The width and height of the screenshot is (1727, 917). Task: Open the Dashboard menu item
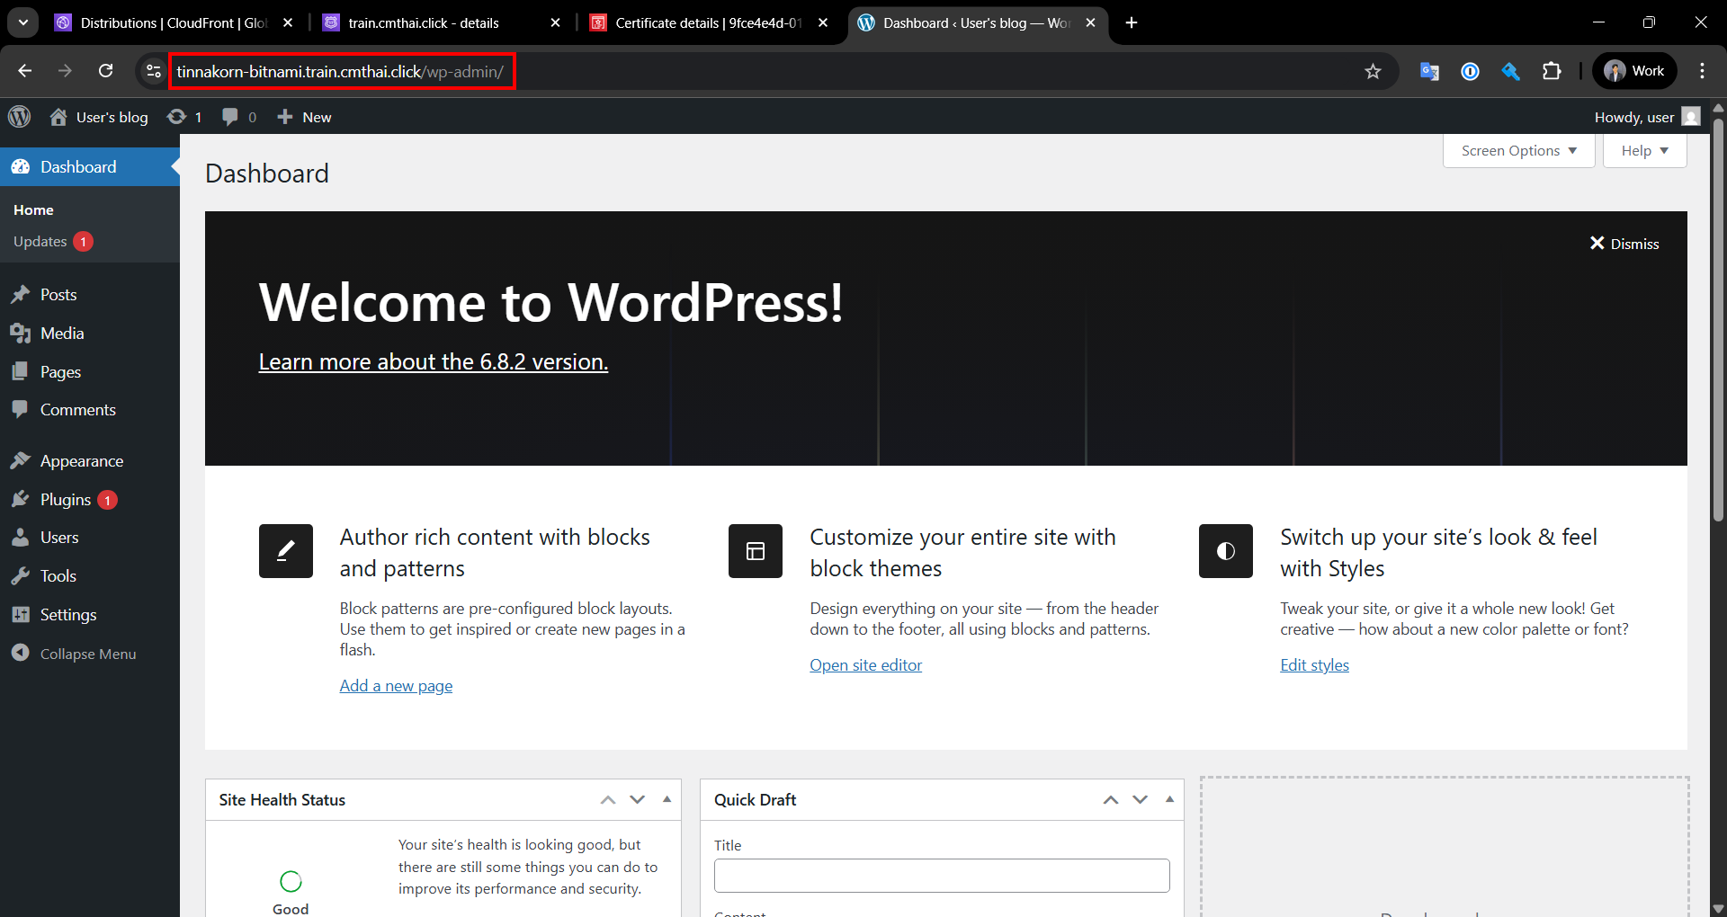click(90, 166)
